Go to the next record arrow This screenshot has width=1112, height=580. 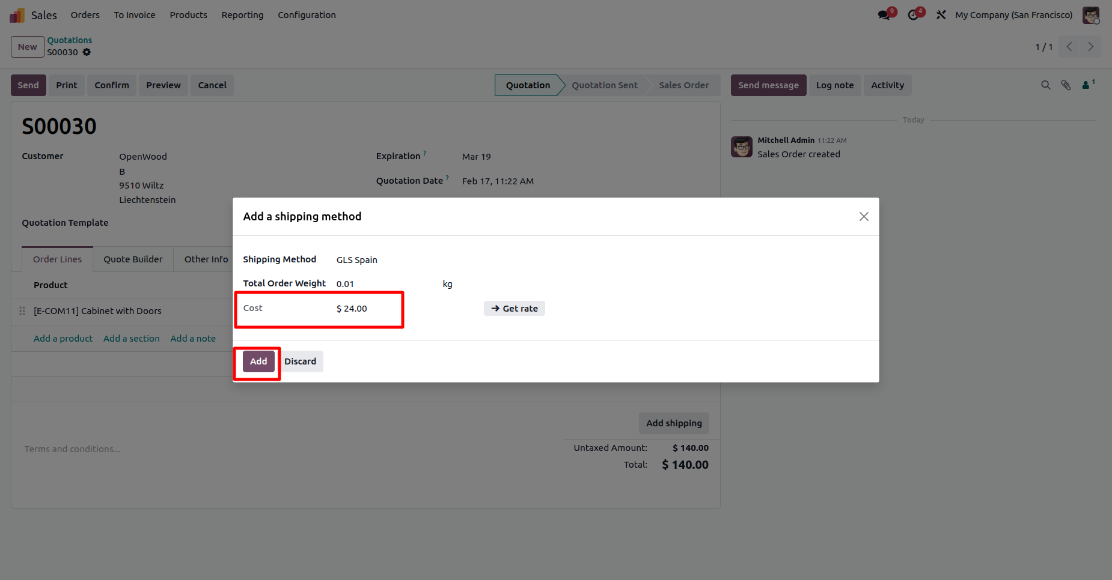(1090, 47)
